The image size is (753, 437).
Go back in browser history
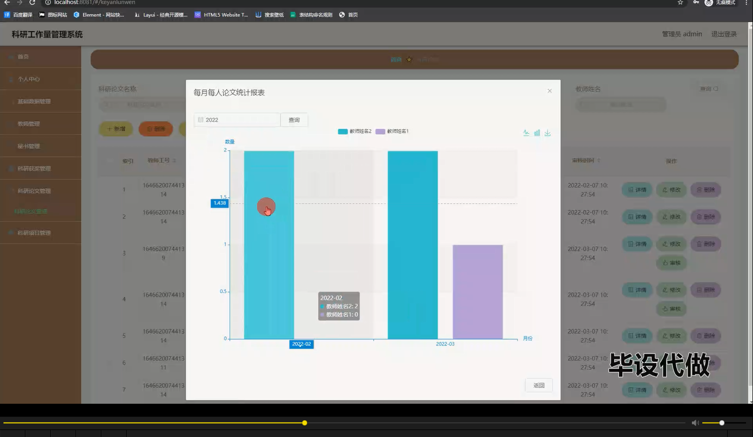7,2
